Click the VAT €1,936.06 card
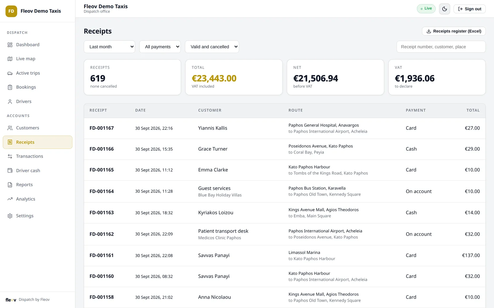494x308 pixels. point(437,77)
